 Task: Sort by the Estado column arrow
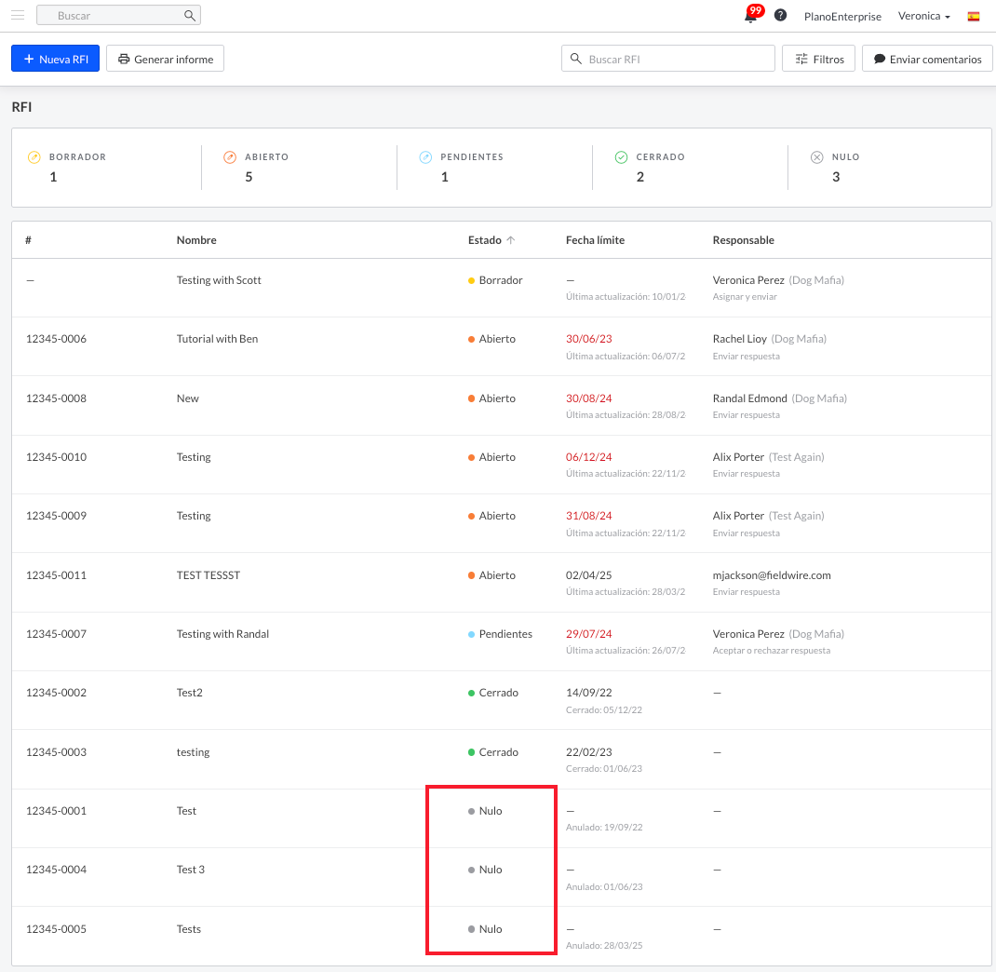tap(510, 240)
